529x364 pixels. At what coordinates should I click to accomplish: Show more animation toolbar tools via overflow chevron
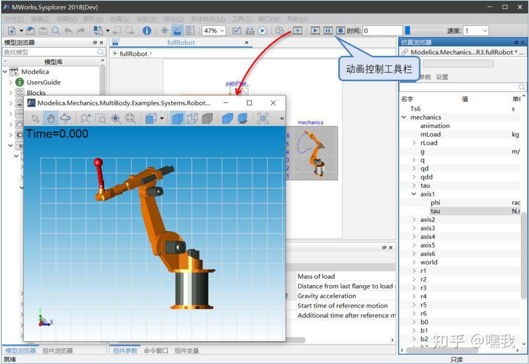pos(282,118)
